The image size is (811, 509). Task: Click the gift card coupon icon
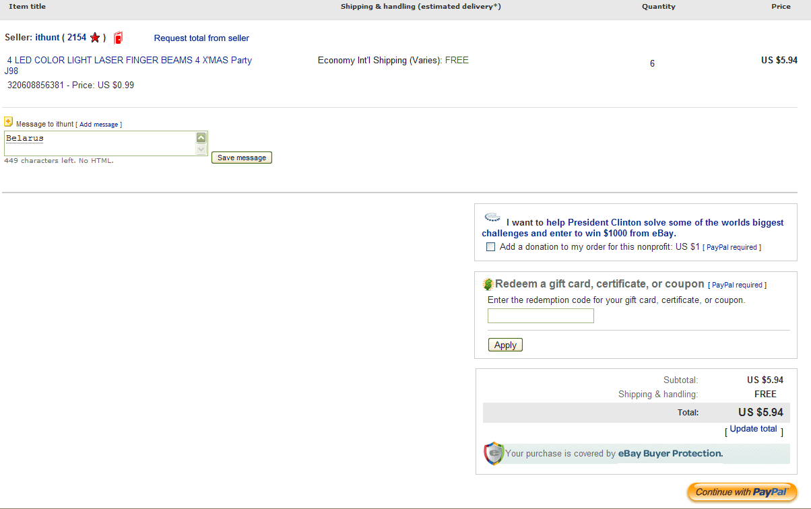(488, 284)
